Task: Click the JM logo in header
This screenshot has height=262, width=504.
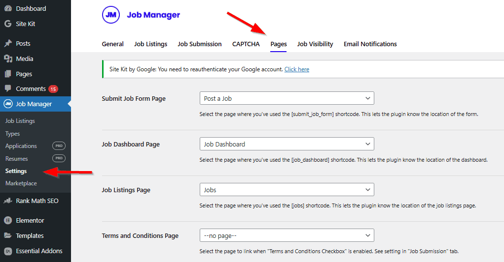Action: (111, 15)
